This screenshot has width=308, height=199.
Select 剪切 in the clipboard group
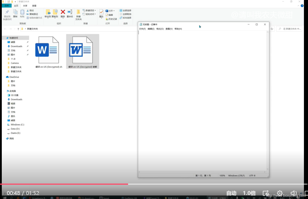[30, 11]
